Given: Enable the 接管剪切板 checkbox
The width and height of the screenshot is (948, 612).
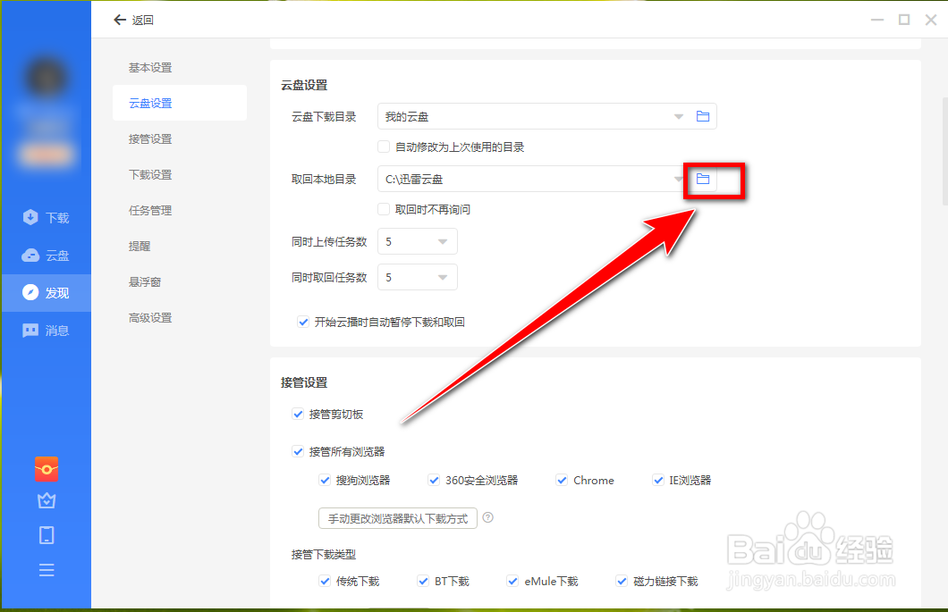Looking at the screenshot, I should click(298, 414).
